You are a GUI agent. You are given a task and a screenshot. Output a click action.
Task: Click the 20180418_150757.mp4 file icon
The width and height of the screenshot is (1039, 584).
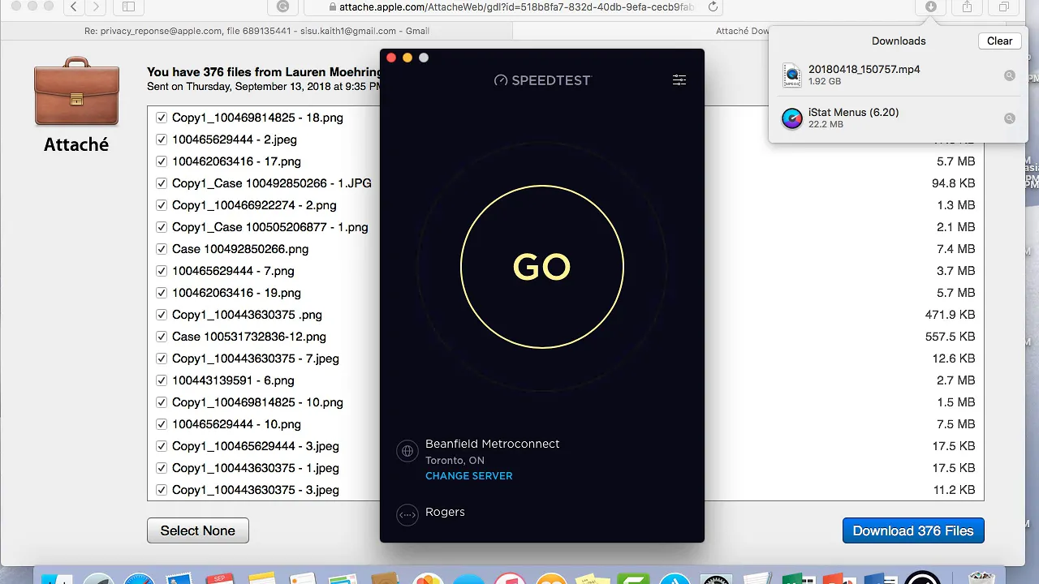click(791, 75)
